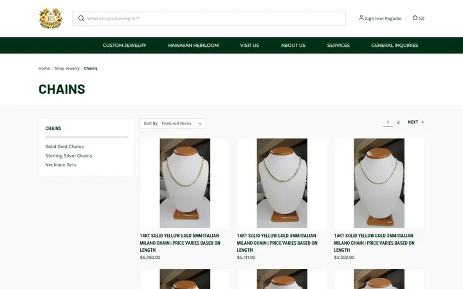Open the 5mm Italian Milano chain image
The width and height of the screenshot is (463, 289).
185,183
